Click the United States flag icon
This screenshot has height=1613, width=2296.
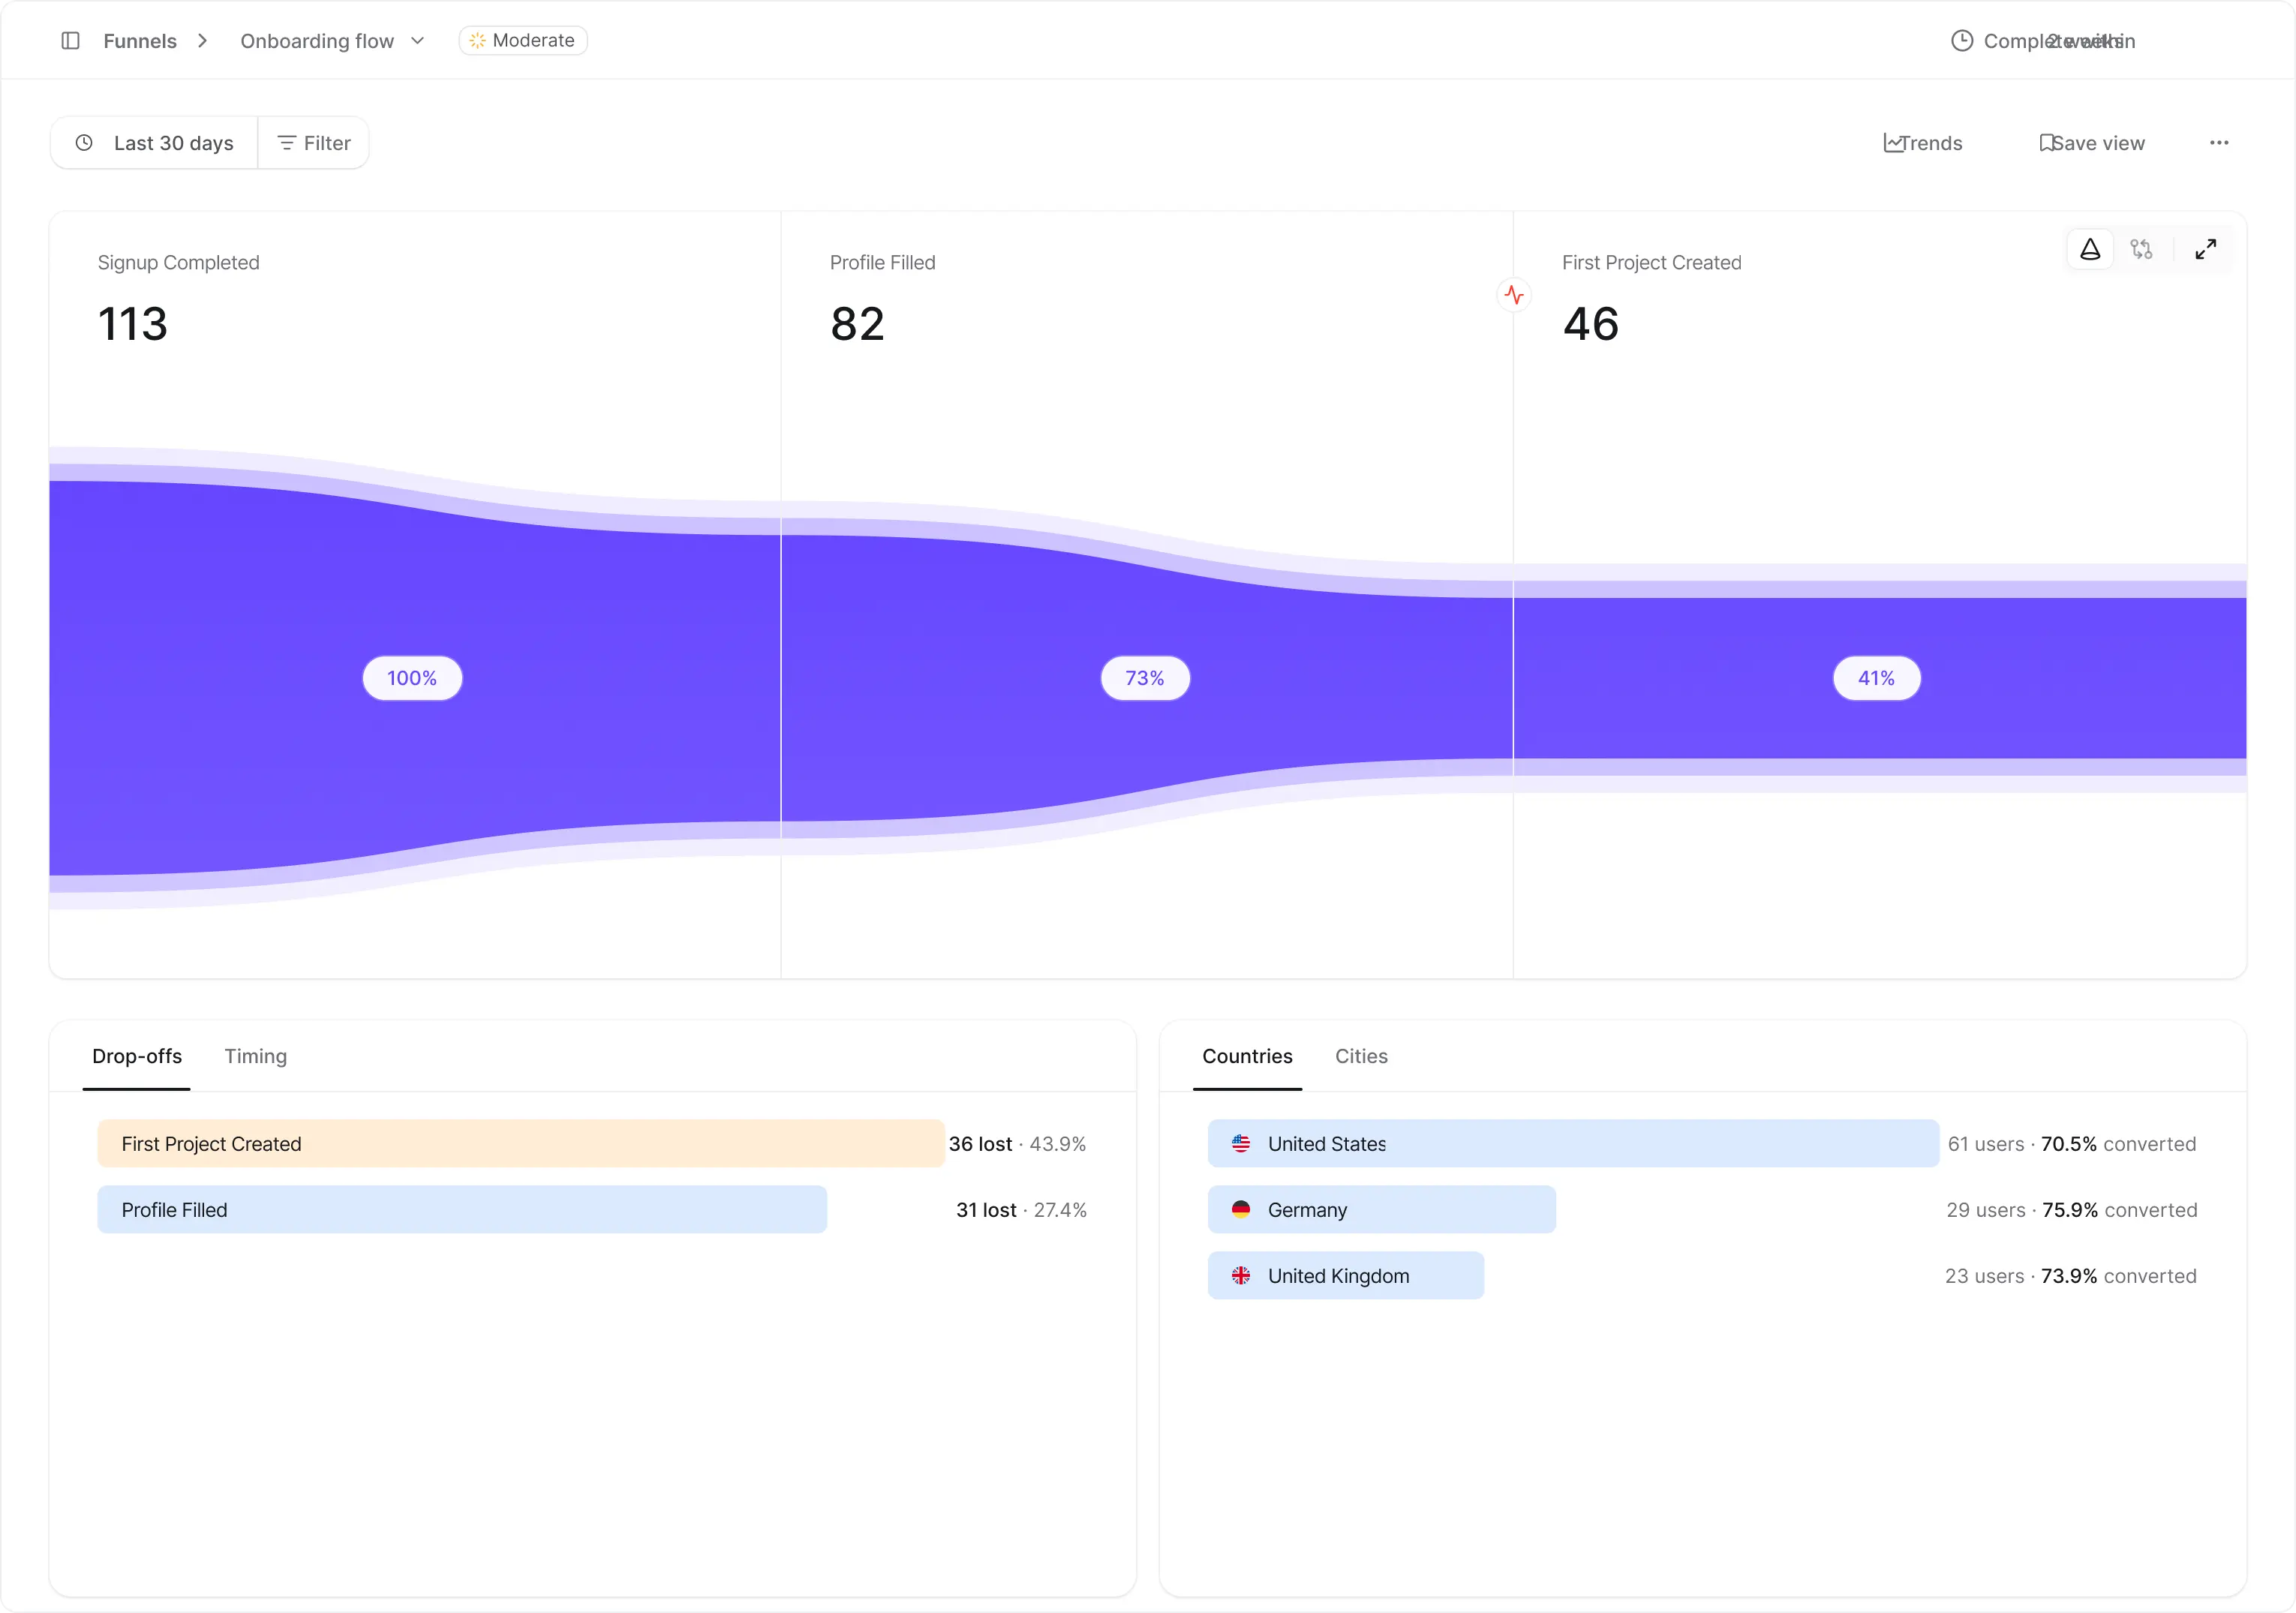(x=1241, y=1144)
